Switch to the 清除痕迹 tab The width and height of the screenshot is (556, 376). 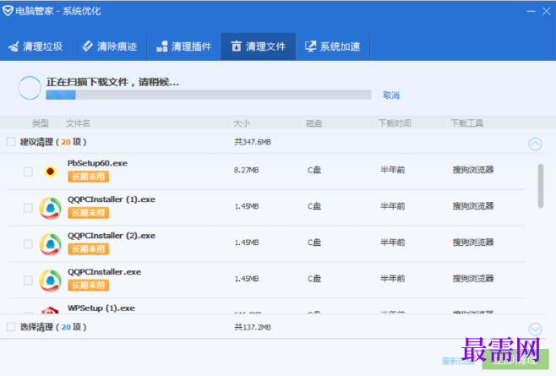(110, 46)
